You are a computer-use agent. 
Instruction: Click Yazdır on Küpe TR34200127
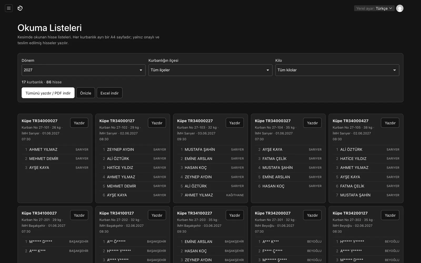point(390,215)
